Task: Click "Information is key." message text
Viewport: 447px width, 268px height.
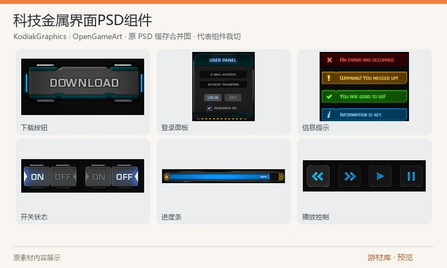Action: (361, 115)
